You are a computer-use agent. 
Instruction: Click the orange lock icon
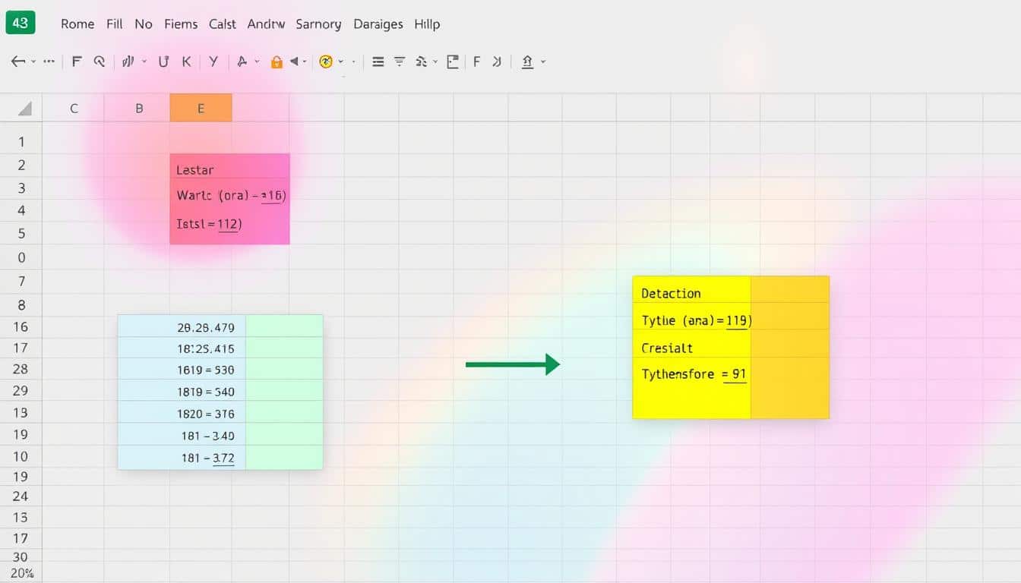(x=277, y=62)
